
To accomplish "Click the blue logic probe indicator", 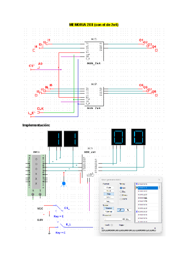I will (64, 183).
